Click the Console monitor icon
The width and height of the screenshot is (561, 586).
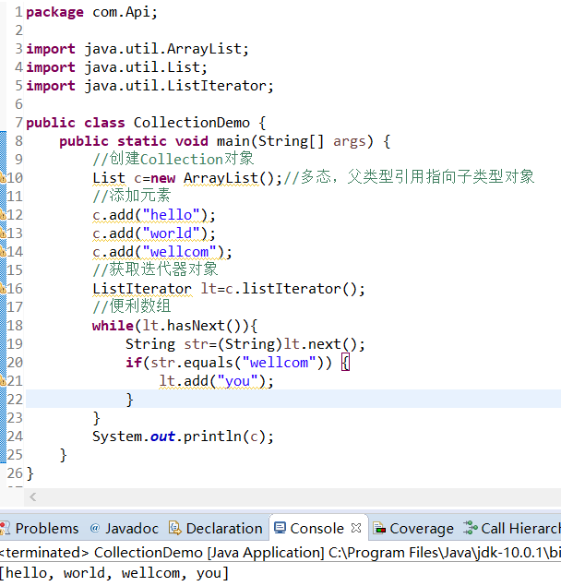click(x=280, y=528)
